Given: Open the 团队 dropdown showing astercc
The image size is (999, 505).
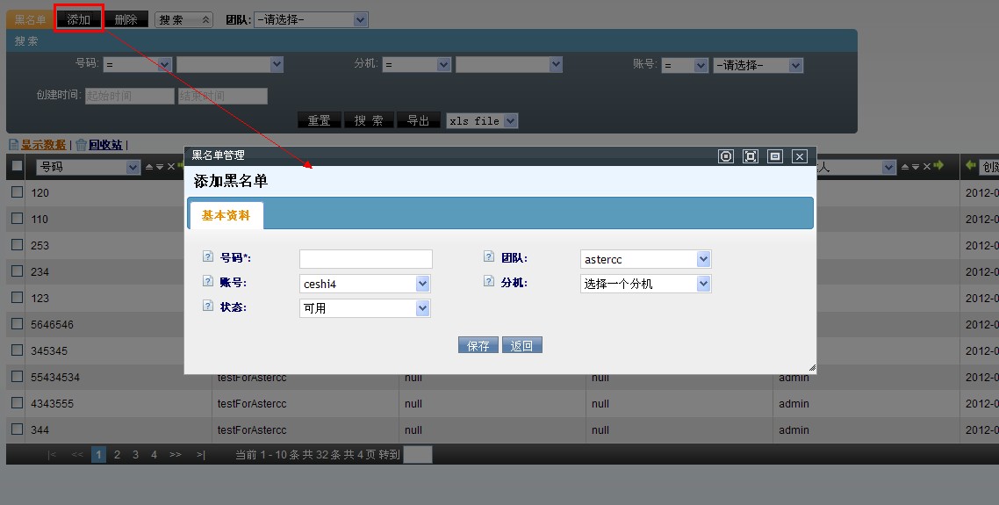Looking at the screenshot, I should 645,259.
